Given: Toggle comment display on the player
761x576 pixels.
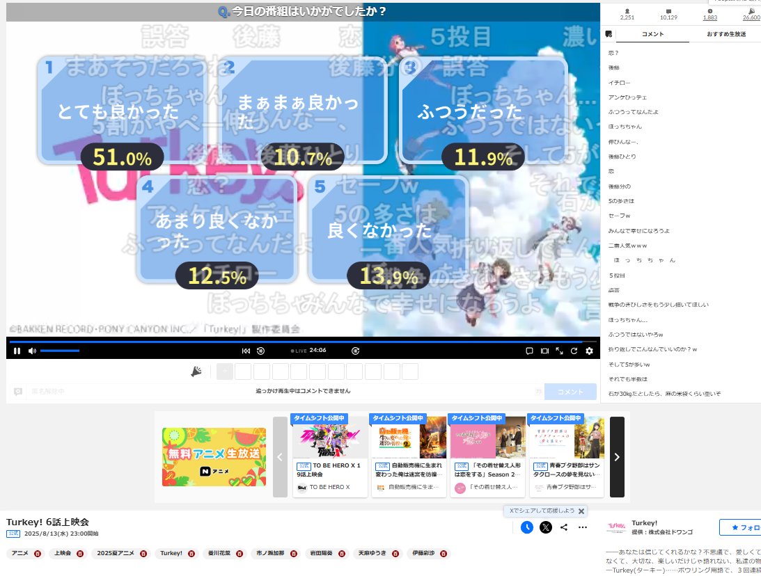Looking at the screenshot, I should pos(529,351).
